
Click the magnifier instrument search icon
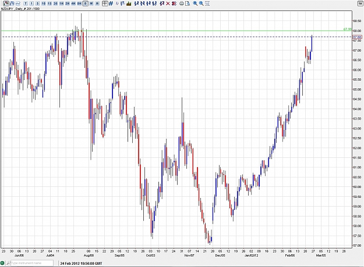(x=8, y=263)
